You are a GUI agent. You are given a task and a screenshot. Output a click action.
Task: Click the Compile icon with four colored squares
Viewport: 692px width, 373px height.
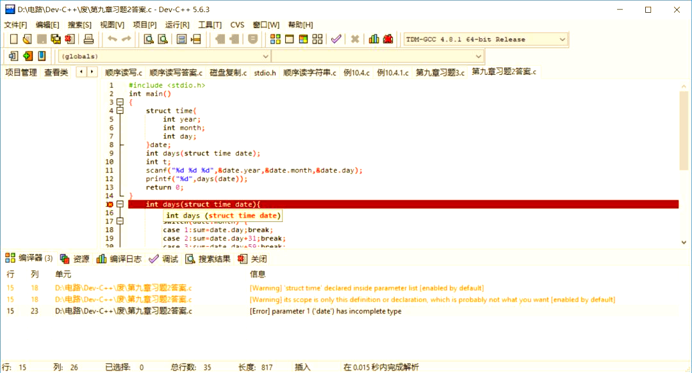[x=276, y=39]
